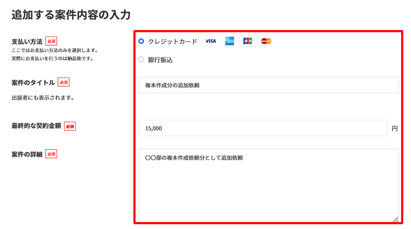Select the 銀行振込 radio button
Image resolution: width=411 pixels, height=229 pixels.
click(142, 59)
